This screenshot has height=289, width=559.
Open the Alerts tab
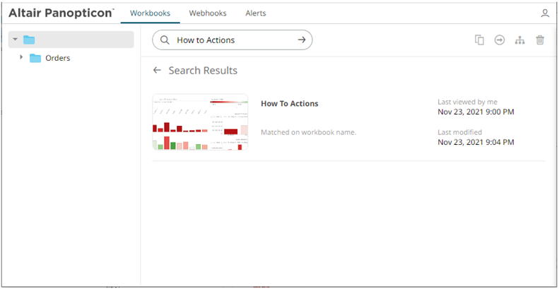(255, 13)
